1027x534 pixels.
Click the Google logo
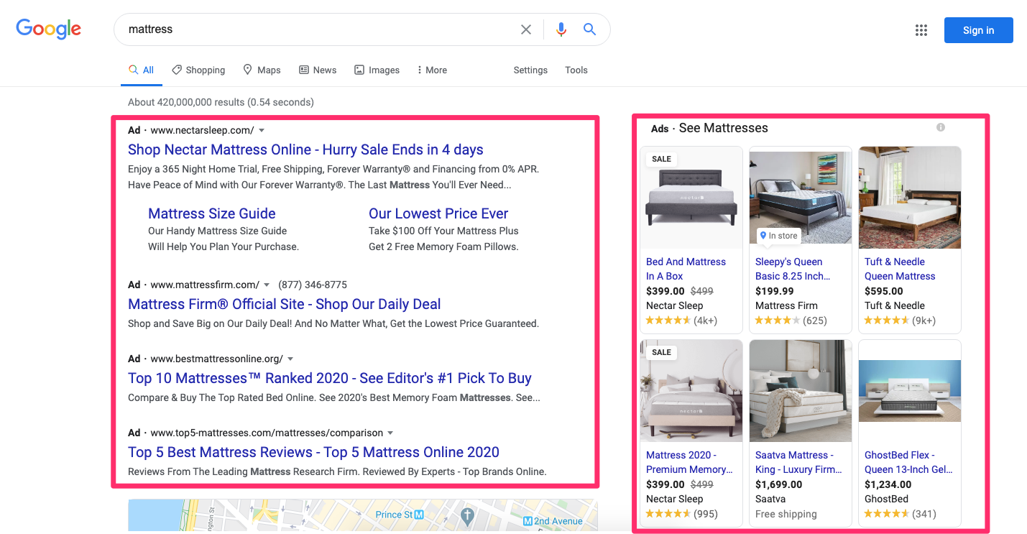point(49,29)
